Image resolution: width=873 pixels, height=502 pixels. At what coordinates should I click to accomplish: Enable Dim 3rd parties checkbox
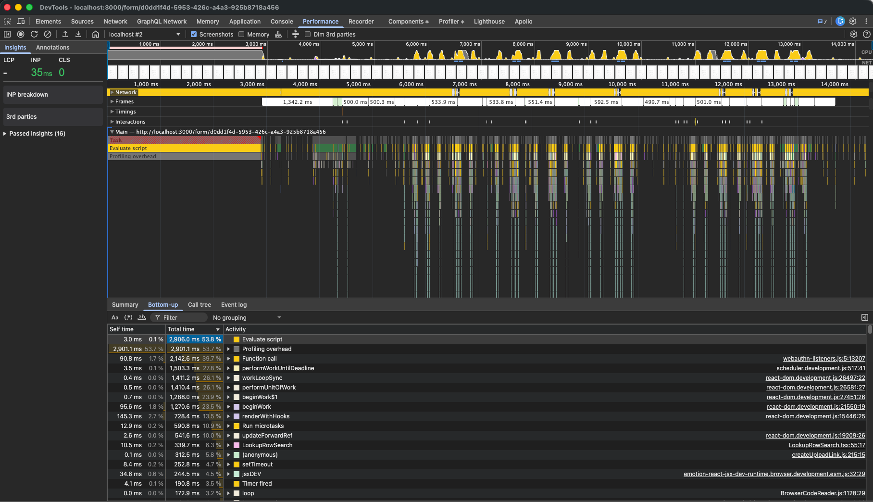(x=308, y=34)
